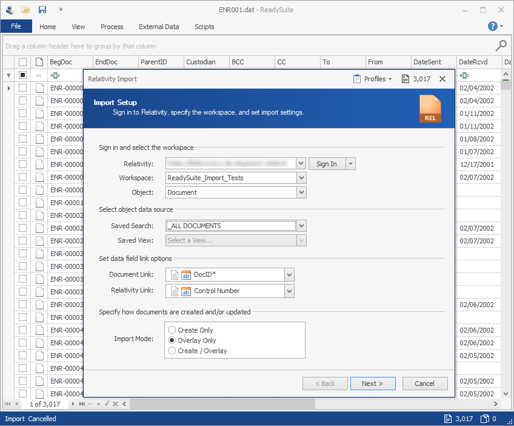
Task: Open the quick access toolbar customize arrow
Action: point(61,10)
